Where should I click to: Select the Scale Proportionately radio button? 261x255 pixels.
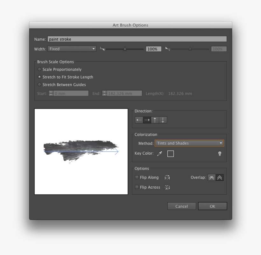(39, 69)
